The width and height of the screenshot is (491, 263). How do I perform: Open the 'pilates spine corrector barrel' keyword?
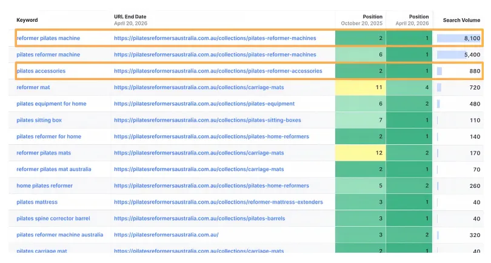click(x=53, y=218)
